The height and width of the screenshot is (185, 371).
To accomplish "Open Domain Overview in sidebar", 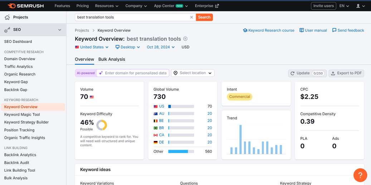I will 20,59.
